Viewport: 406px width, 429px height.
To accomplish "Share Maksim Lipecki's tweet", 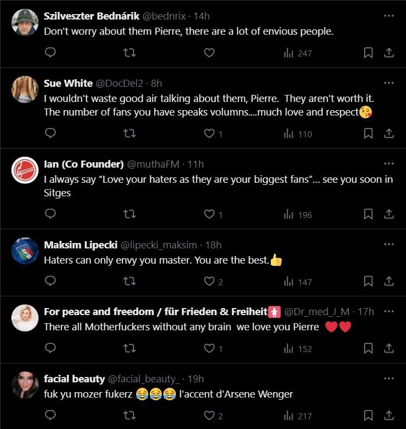I will (x=389, y=281).
